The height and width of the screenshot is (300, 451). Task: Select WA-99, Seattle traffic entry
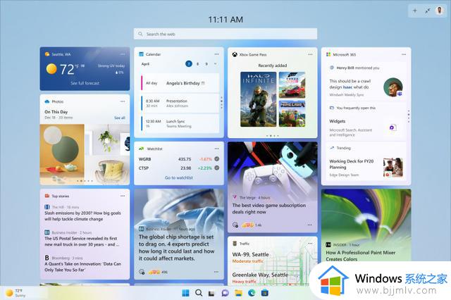point(251,257)
